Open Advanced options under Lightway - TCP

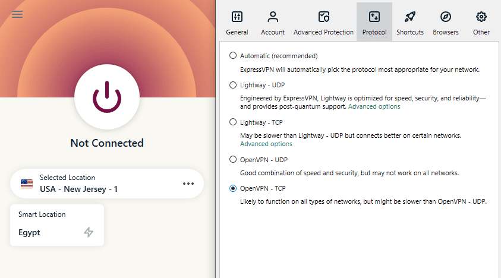pos(266,144)
